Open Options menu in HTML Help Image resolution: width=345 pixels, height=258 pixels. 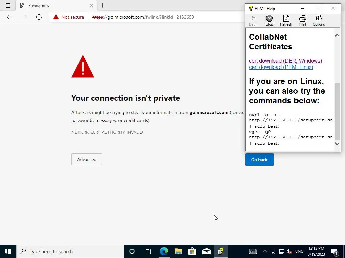[319, 21]
